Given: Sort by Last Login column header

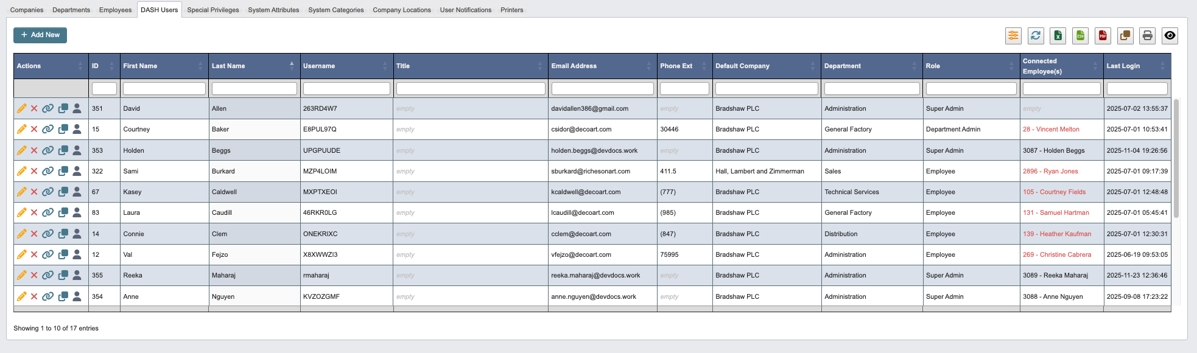Looking at the screenshot, I should point(1137,66).
